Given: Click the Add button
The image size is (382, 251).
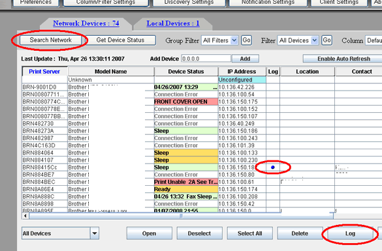Looking at the screenshot, I should [245, 59].
